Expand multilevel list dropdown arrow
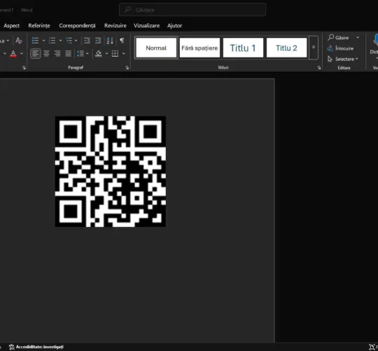 (76, 41)
